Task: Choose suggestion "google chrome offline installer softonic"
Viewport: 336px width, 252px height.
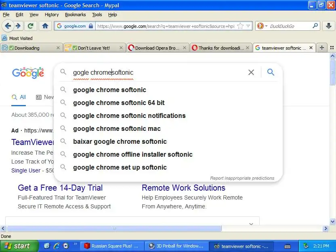Action: coord(168,155)
